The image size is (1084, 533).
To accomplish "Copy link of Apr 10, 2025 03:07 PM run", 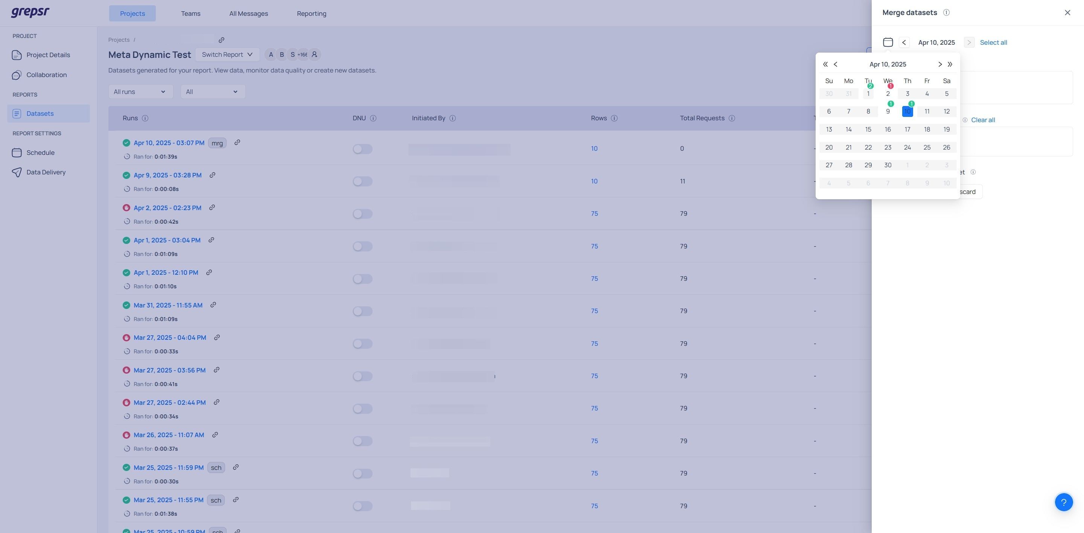I will (238, 142).
